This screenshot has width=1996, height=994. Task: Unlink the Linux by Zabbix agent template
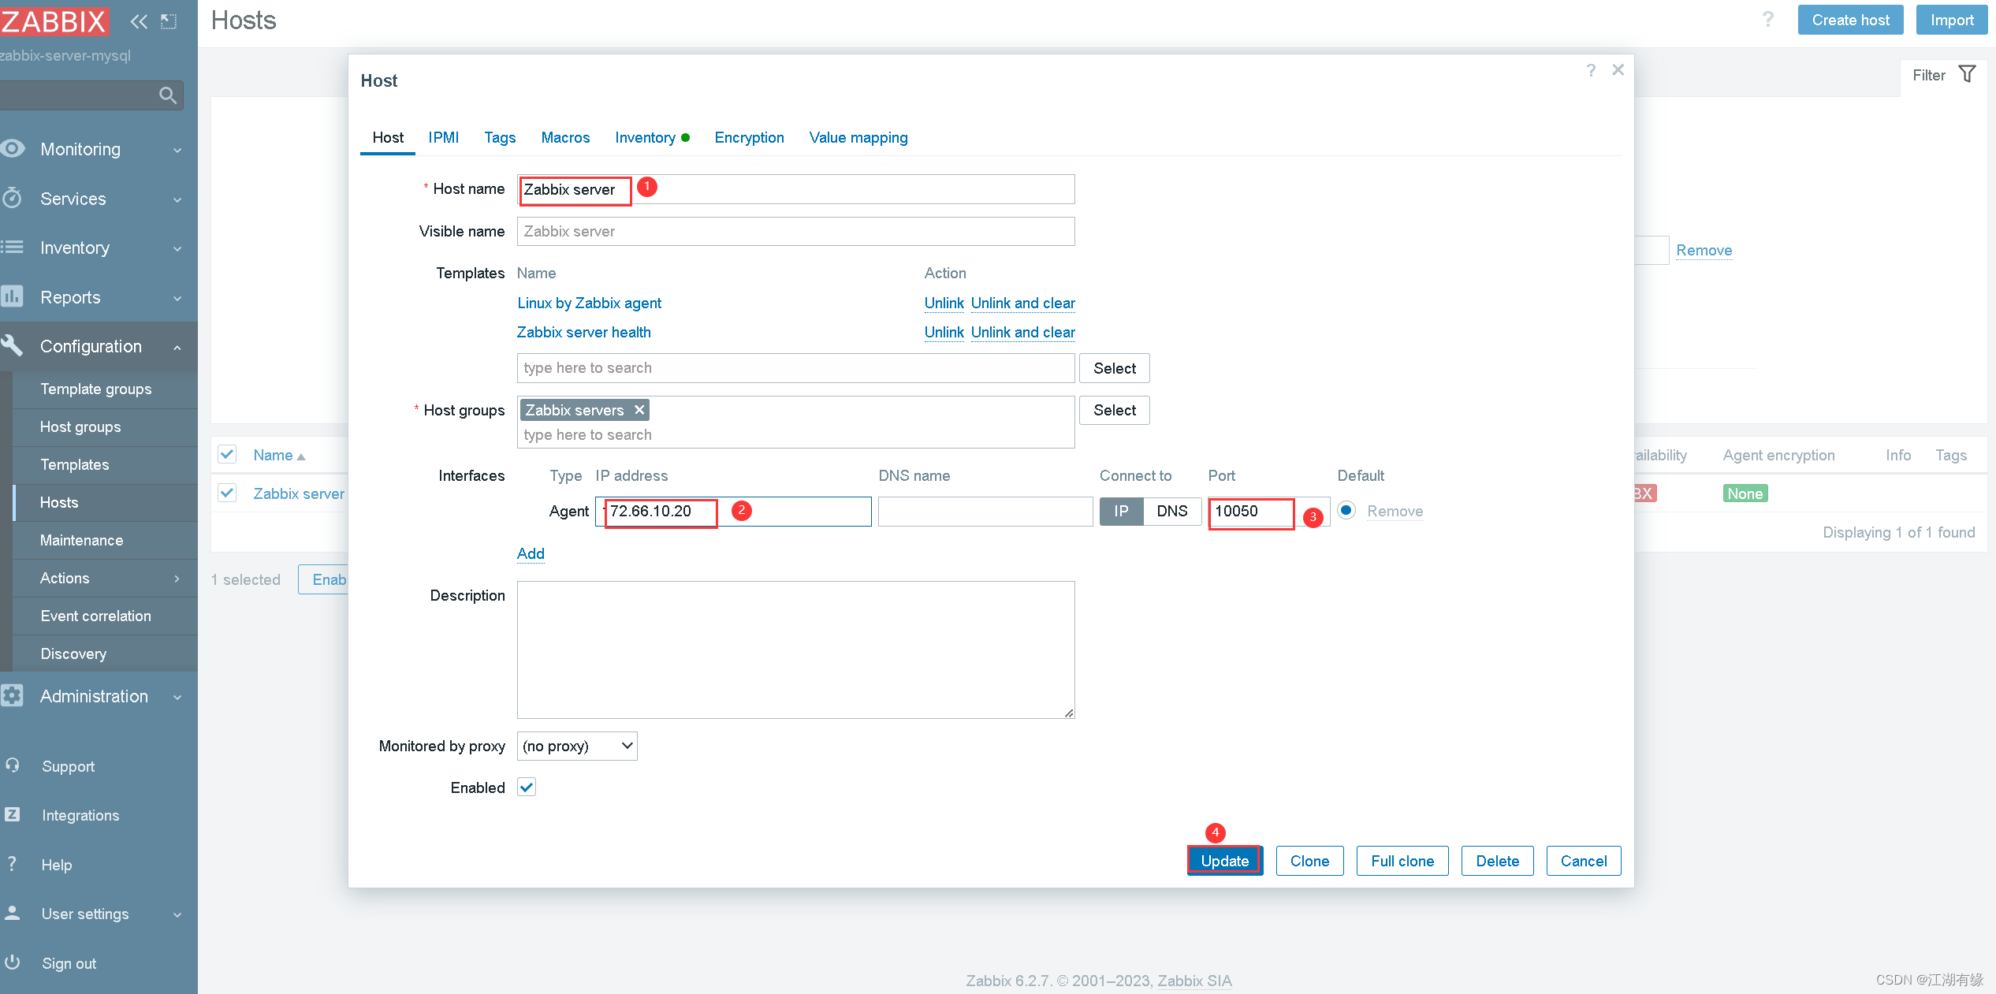click(x=944, y=303)
